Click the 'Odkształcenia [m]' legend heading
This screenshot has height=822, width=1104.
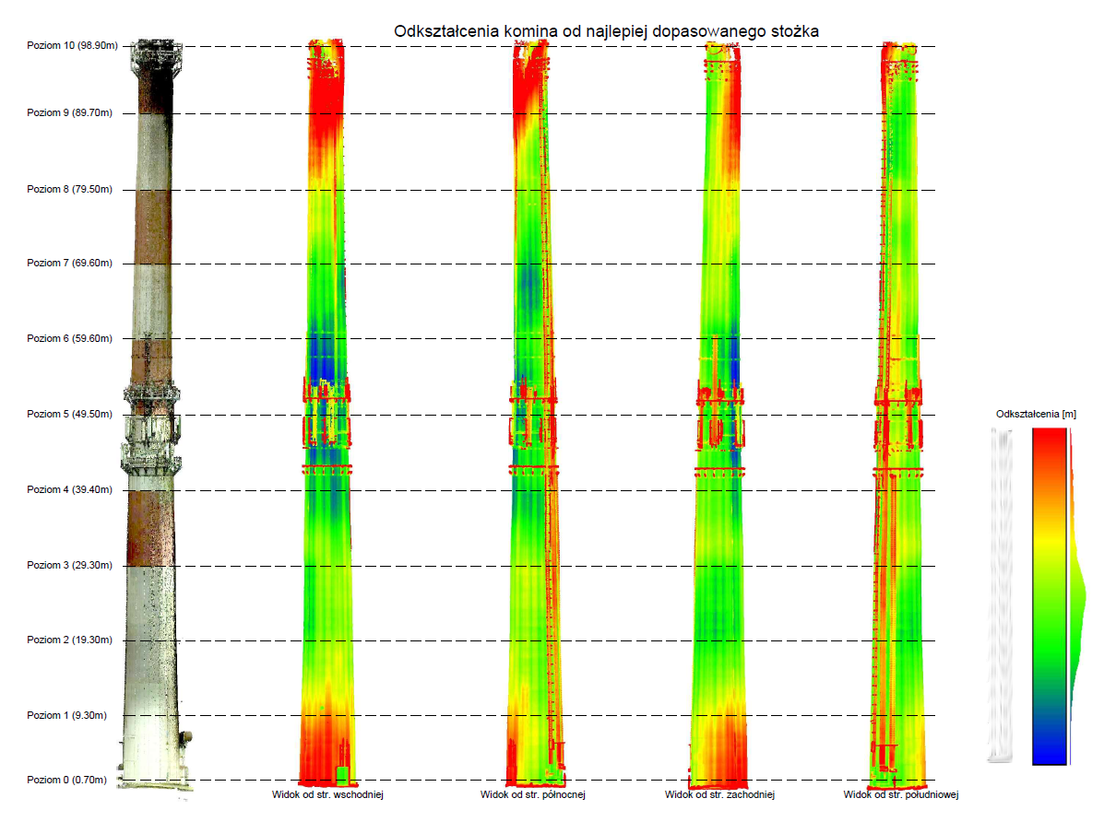click(1036, 415)
